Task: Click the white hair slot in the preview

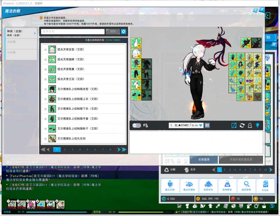Action: 136,53
